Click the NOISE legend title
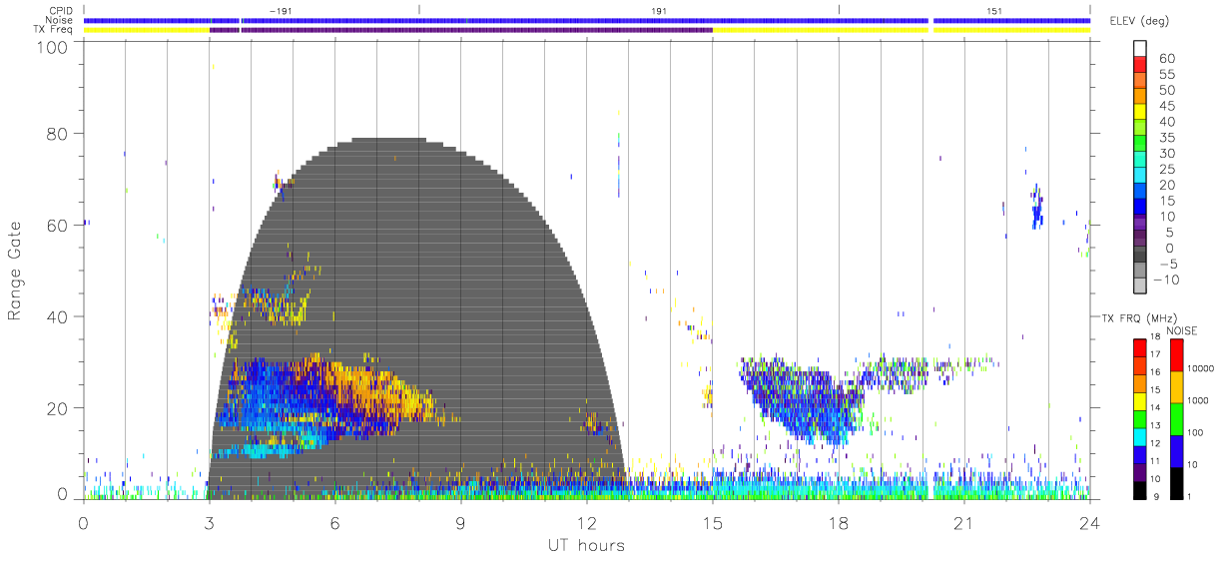1226x566 pixels. click(1181, 330)
